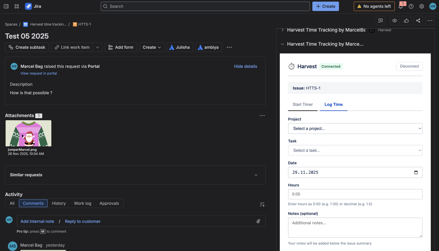Image resolution: width=439 pixels, height=251 pixels.
Task: Open the Create dropdown in issue toolbar
Action: pyautogui.click(x=152, y=47)
